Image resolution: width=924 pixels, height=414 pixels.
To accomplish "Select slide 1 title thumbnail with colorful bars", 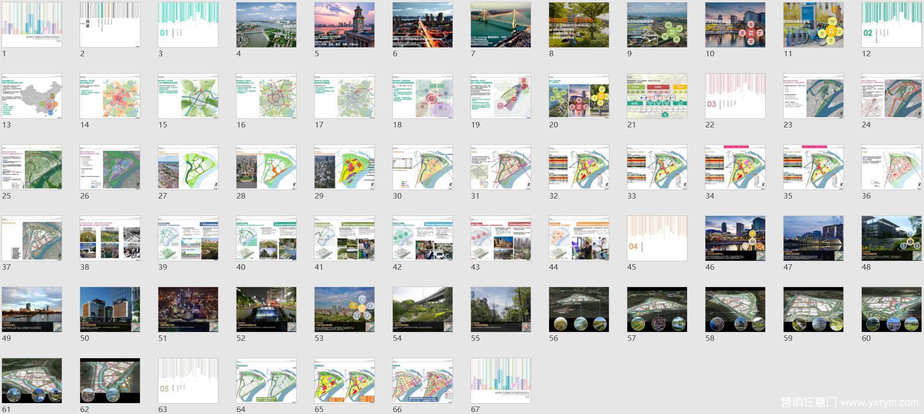I will 32,25.
